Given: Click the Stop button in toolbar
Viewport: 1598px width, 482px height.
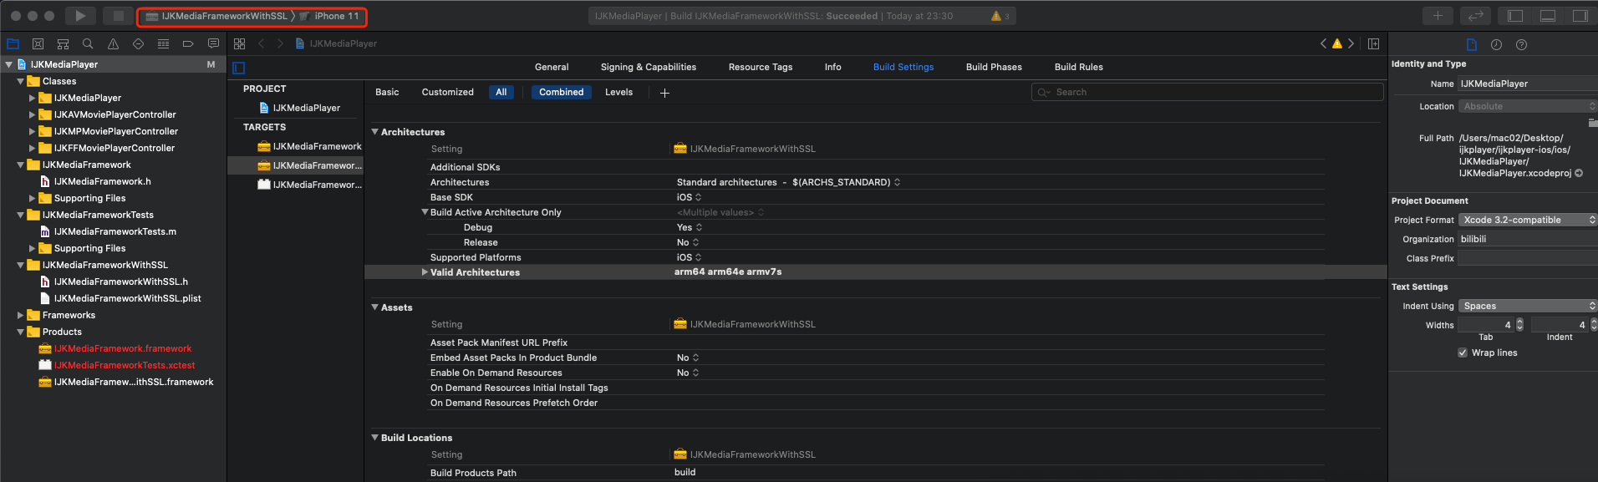Looking at the screenshot, I should (118, 16).
